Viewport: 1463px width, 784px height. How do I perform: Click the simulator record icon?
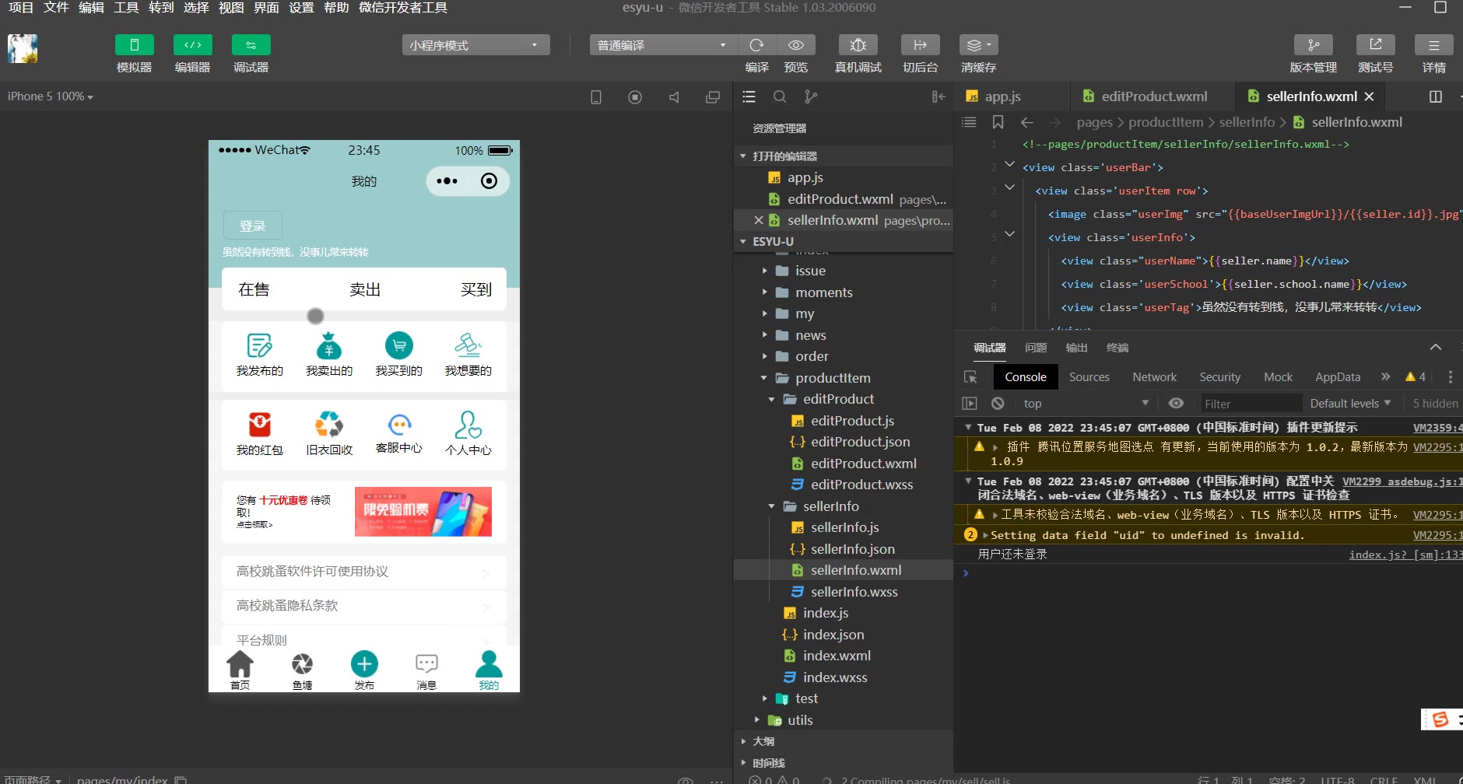pos(635,97)
